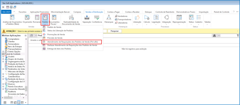Click the grid layout quick toolbar icon

tap(11, 7)
